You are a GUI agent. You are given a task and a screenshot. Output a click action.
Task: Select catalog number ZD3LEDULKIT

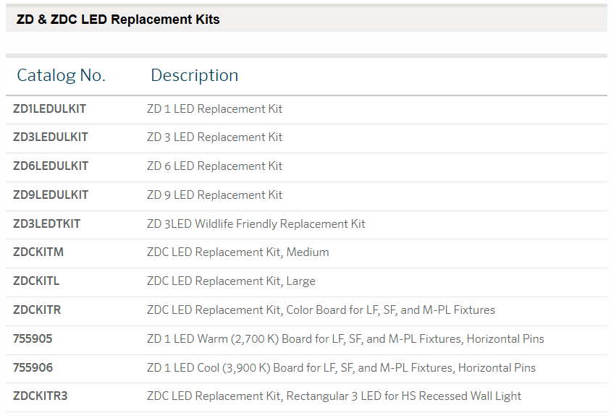[x=50, y=137]
